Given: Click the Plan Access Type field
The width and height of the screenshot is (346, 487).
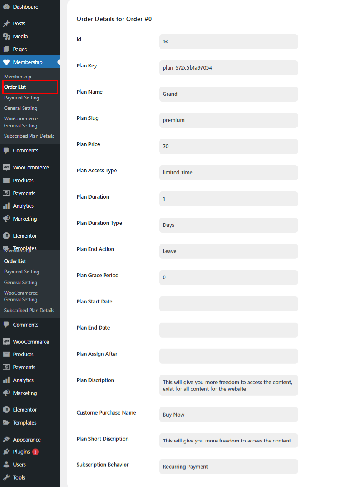Looking at the screenshot, I should (228, 173).
